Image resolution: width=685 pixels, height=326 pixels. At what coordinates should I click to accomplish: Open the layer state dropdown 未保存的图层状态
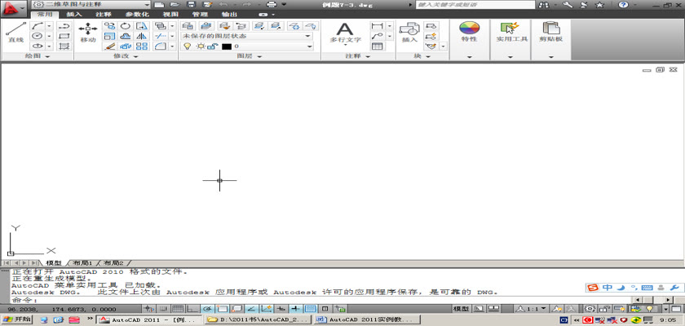[247, 36]
